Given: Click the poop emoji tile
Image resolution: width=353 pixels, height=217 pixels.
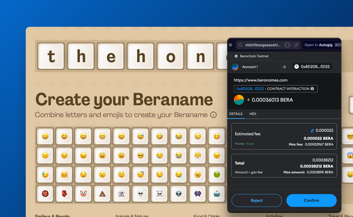Looking at the screenshot, I should pos(102,194).
